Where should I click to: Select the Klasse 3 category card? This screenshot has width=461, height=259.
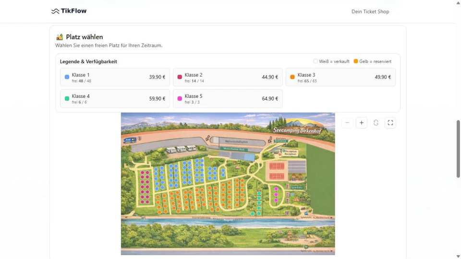(x=340, y=77)
